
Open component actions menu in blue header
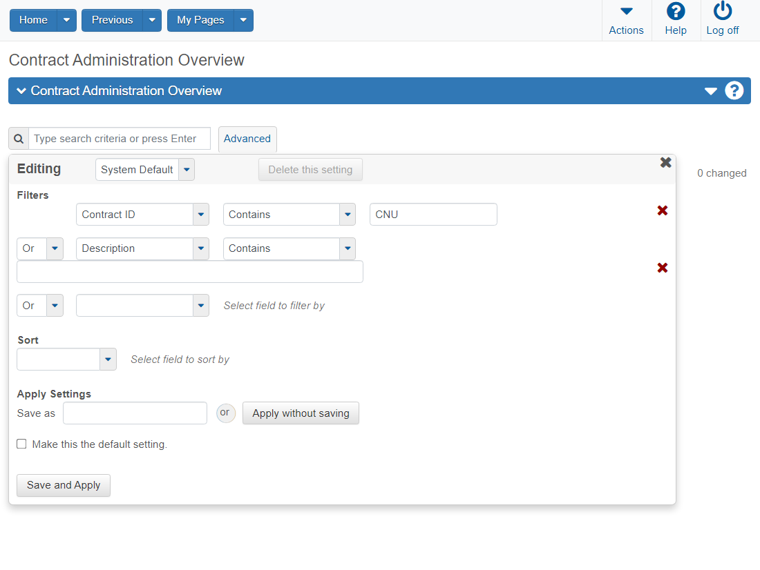tap(710, 91)
